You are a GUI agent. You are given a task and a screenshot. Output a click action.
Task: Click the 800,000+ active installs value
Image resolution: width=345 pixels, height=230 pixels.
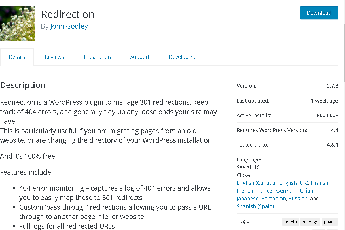tap(327, 116)
